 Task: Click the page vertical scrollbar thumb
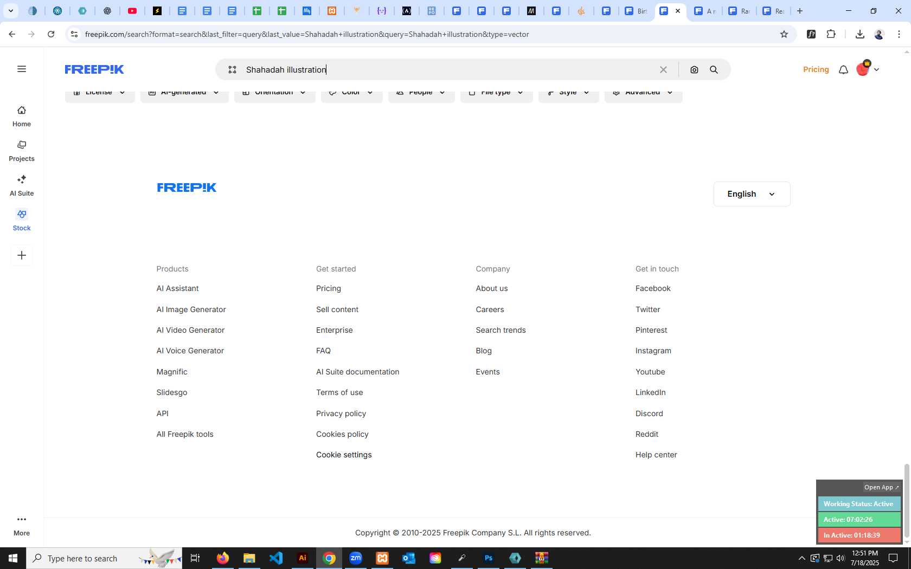(x=906, y=501)
